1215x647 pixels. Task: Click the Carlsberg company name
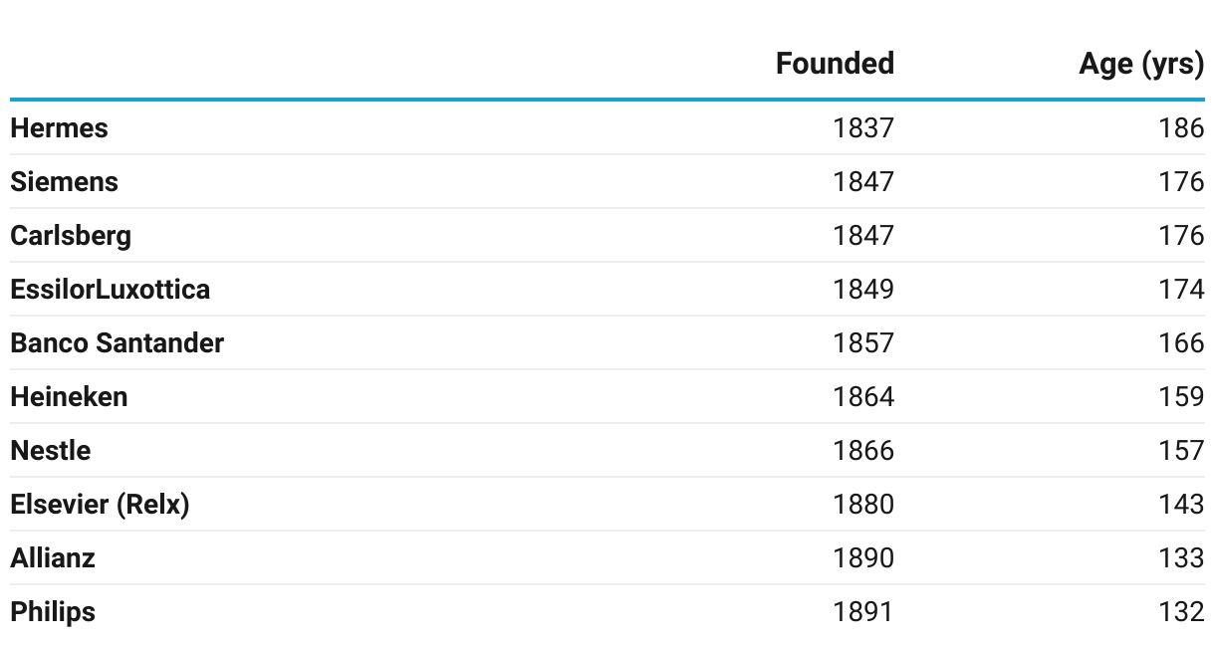coord(71,236)
